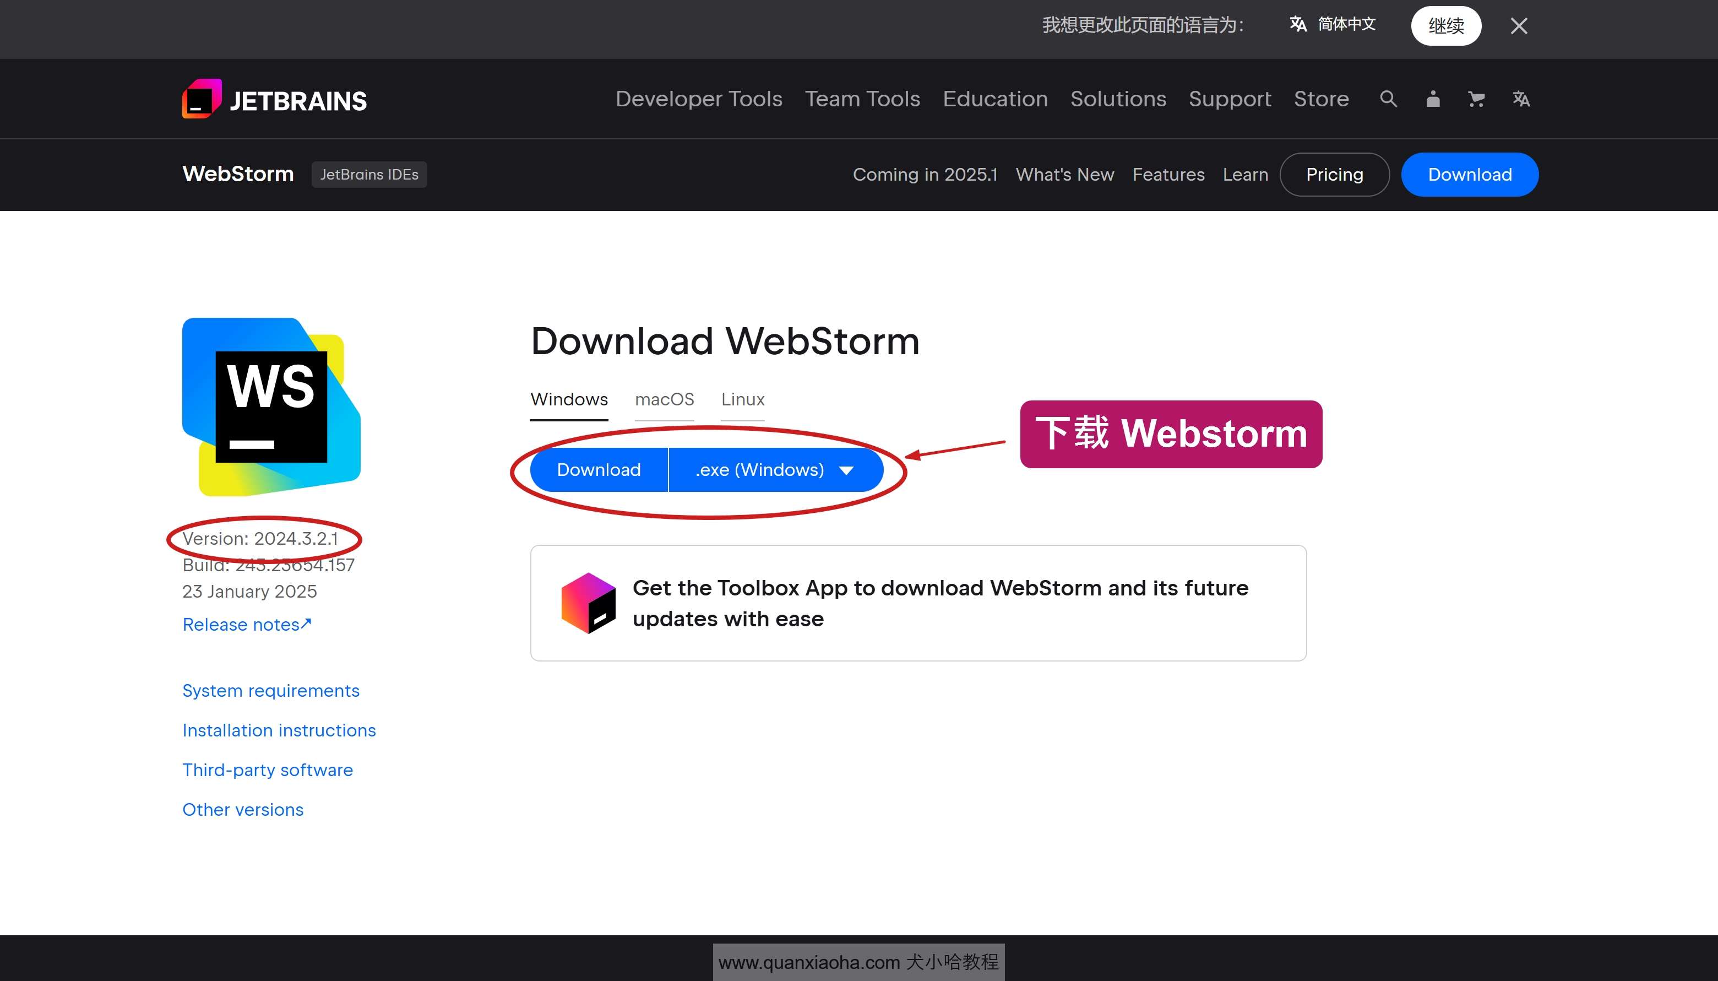This screenshot has width=1718, height=981.
Task: Click the search icon in the navbar
Action: (1389, 99)
